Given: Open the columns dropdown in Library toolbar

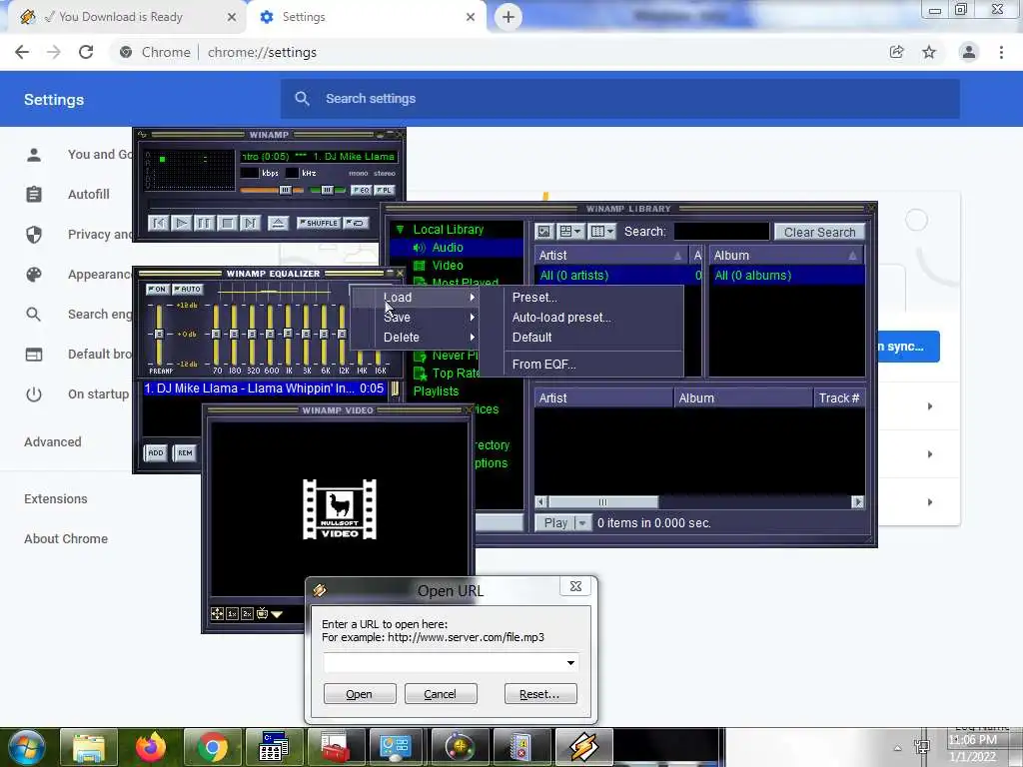Looking at the screenshot, I should click(x=602, y=232).
